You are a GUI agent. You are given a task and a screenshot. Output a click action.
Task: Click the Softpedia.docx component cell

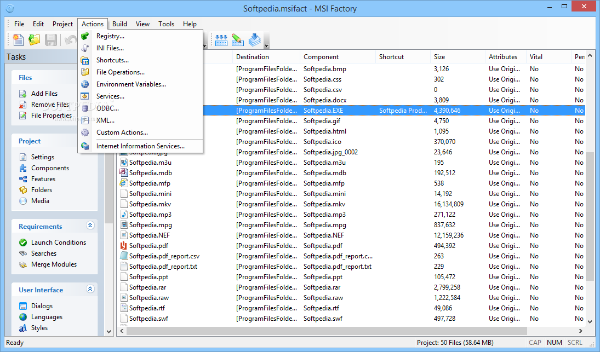coord(325,100)
